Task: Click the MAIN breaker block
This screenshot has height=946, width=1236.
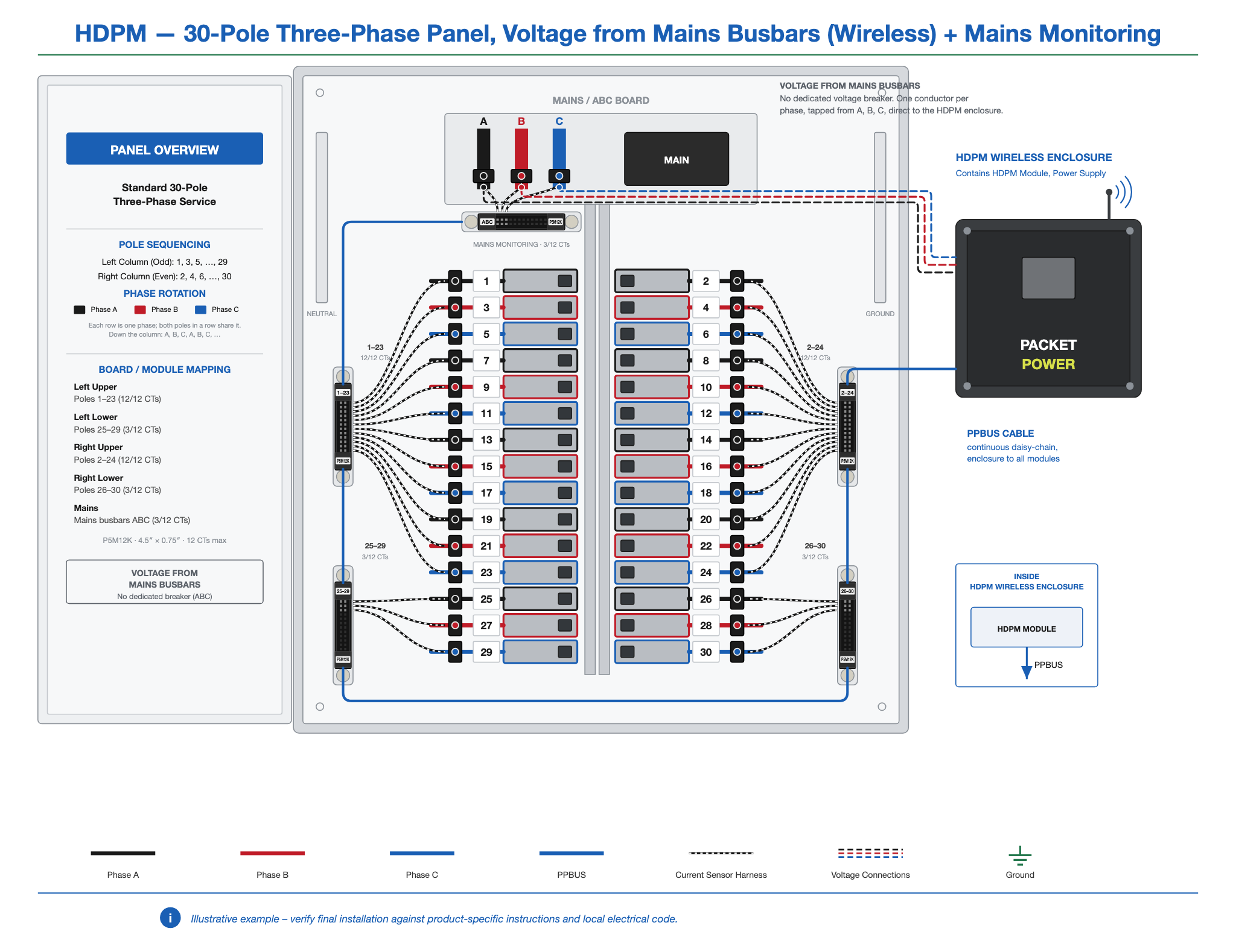Action: pos(676,159)
